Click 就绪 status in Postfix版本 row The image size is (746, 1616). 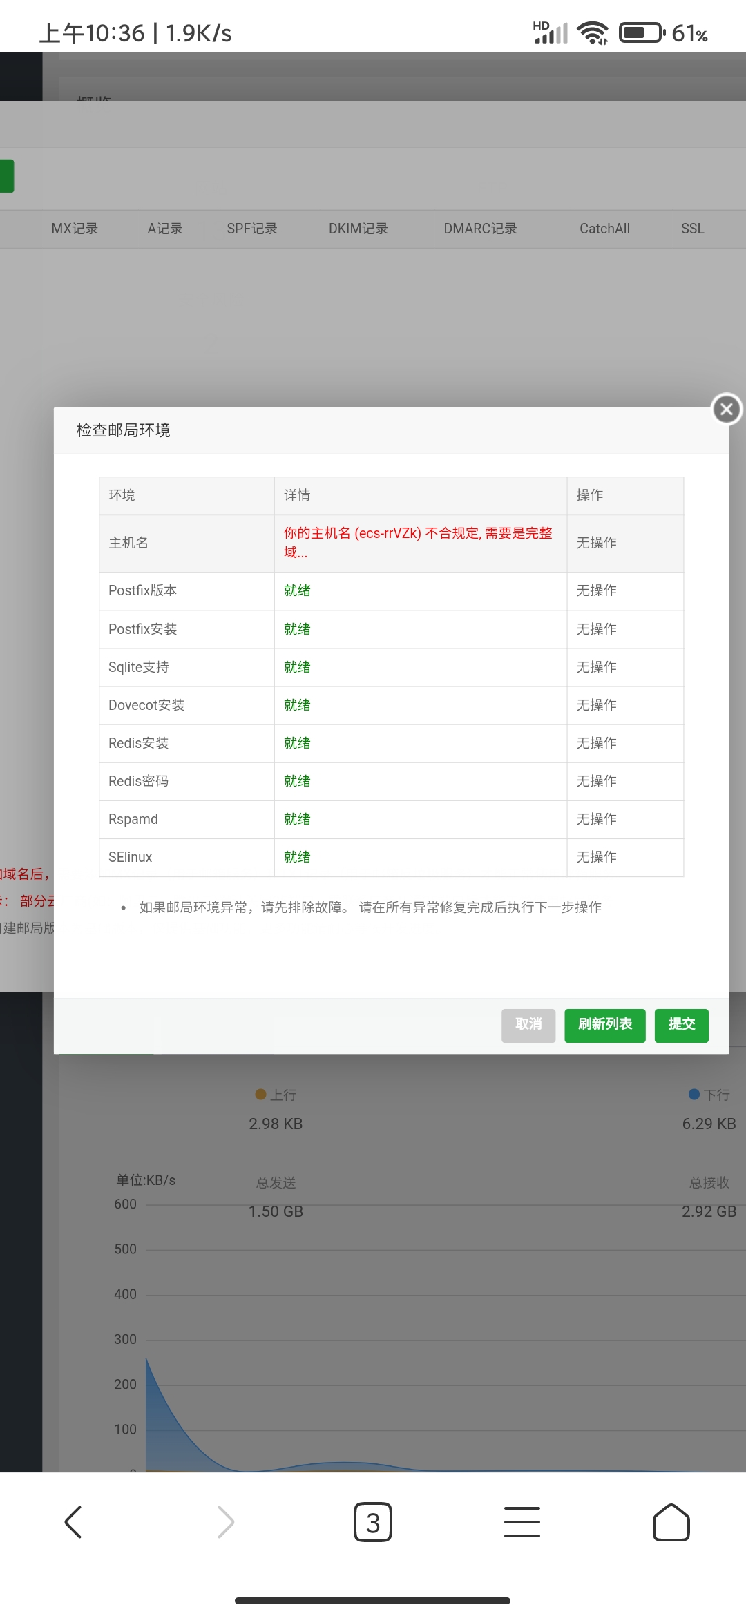coord(297,590)
